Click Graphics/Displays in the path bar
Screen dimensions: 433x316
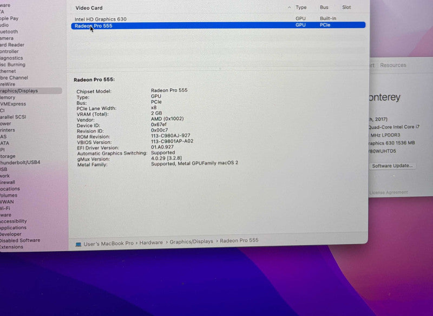click(192, 241)
